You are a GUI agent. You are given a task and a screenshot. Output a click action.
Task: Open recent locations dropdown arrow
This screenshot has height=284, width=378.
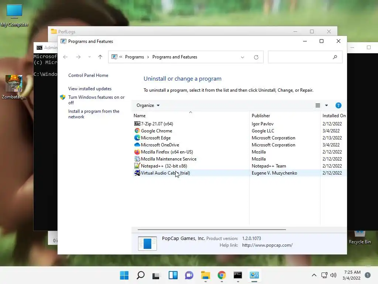[x=89, y=57]
